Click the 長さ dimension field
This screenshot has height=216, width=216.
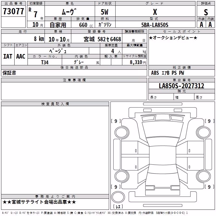(x=161, y=97)
